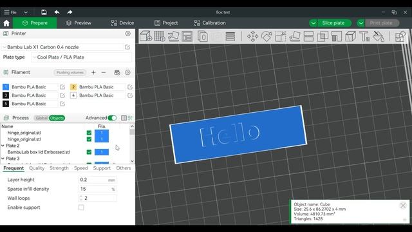The image size is (412, 232).
Task: Click the Undo arrow
Action: [57, 12]
